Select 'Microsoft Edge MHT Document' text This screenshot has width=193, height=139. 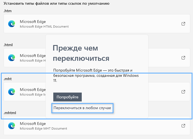43,128
